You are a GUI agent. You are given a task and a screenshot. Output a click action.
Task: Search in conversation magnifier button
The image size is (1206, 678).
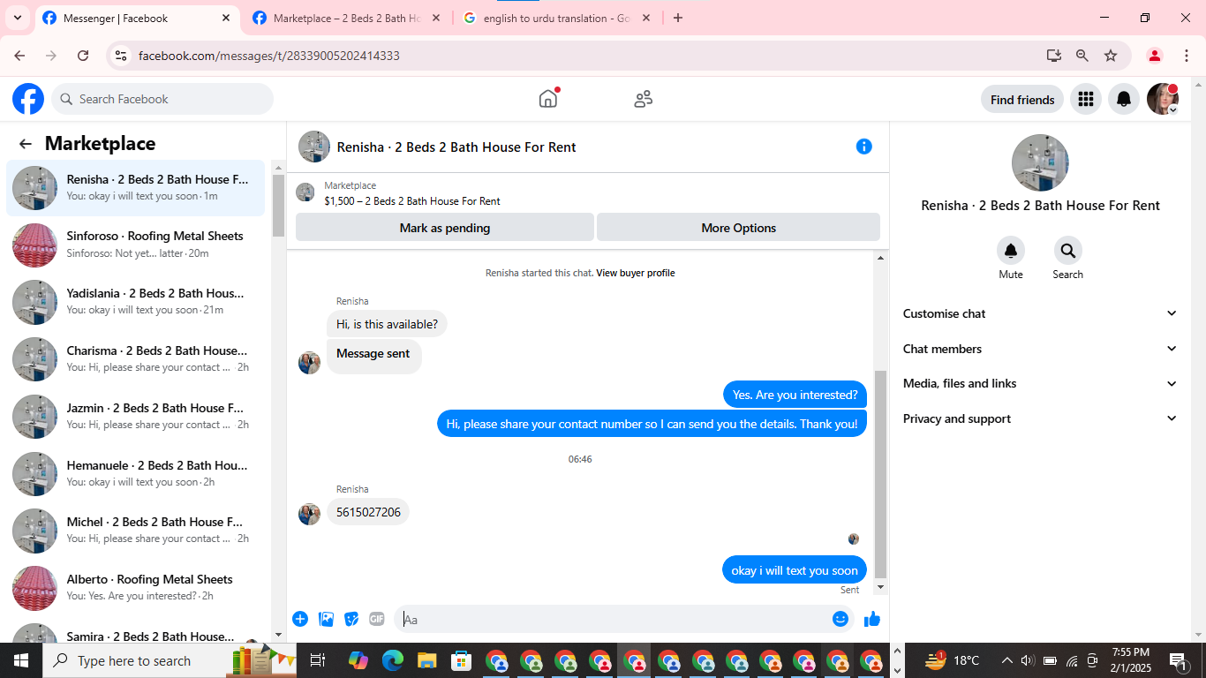coord(1067,251)
